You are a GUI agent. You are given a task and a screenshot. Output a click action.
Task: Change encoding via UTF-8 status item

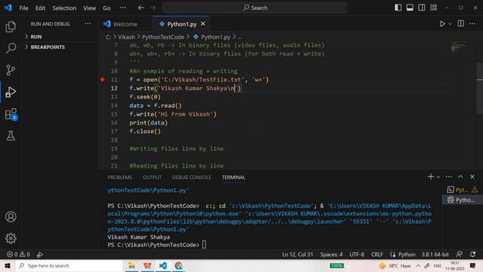[357, 255]
